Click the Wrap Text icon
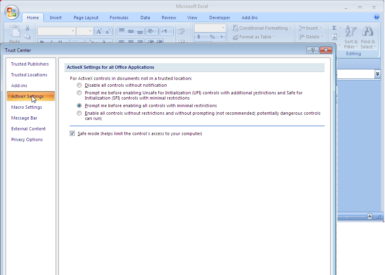This screenshot has height=275, width=385. 181,31
